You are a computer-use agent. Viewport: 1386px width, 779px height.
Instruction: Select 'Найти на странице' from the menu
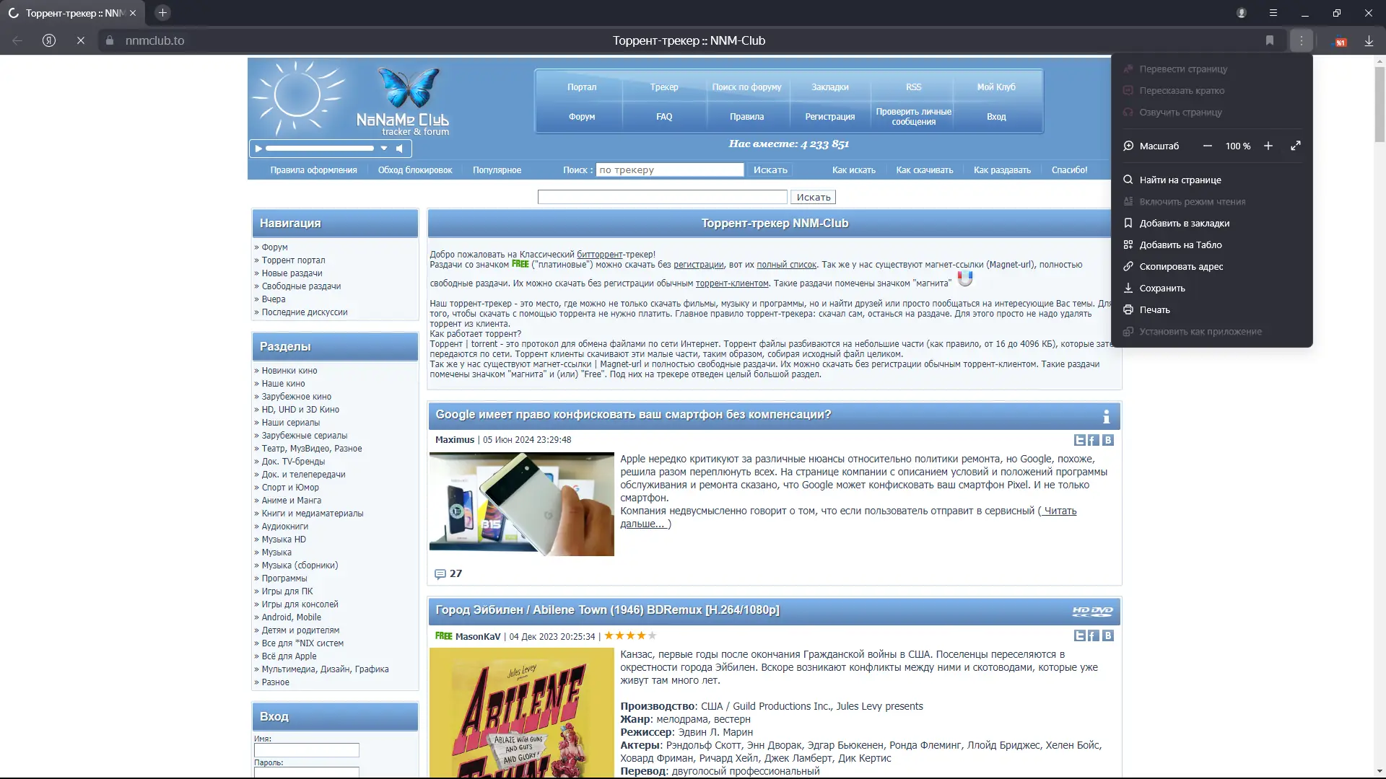click(x=1180, y=180)
